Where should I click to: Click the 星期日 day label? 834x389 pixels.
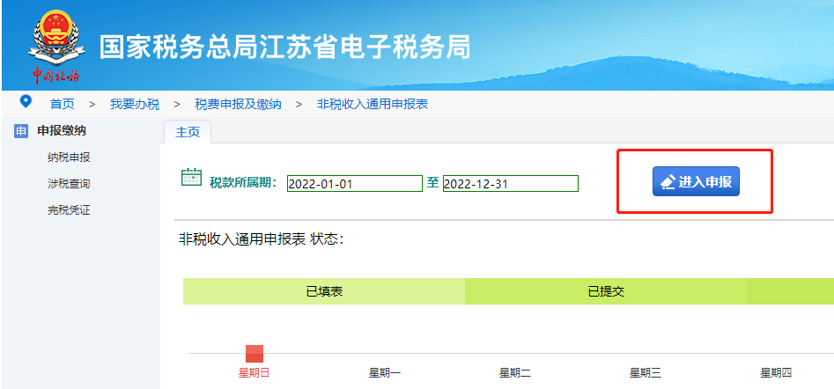(255, 373)
